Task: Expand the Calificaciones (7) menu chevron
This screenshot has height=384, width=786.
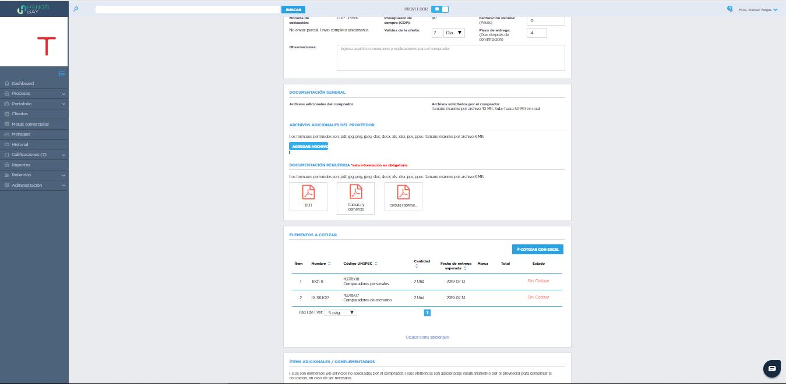Action: click(x=64, y=155)
